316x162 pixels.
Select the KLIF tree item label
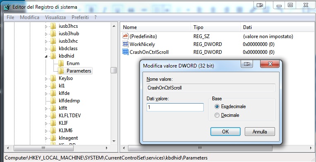pos(63,123)
